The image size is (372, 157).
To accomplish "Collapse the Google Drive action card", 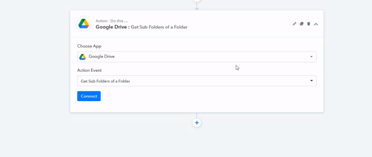I will (x=316, y=24).
